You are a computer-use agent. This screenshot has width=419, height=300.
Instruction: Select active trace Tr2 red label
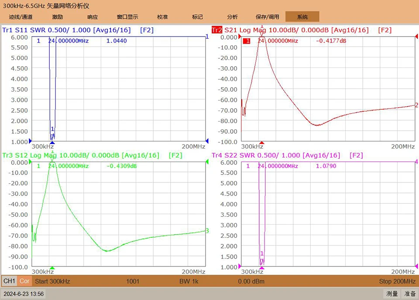point(217,30)
